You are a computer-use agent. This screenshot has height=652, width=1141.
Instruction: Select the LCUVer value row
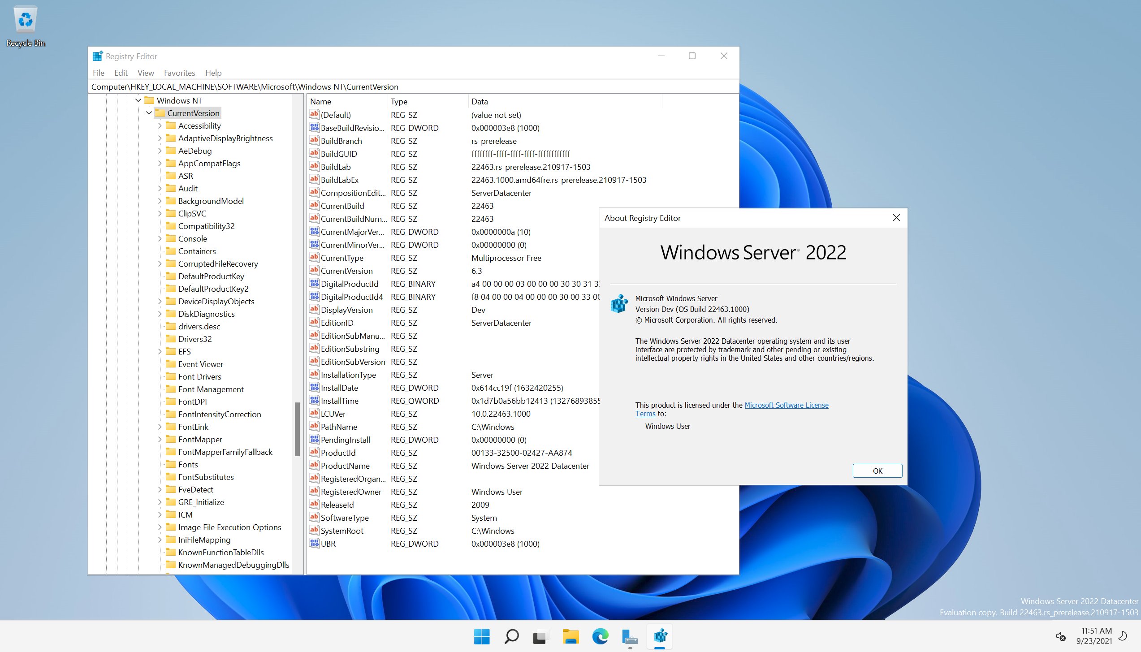tap(453, 414)
